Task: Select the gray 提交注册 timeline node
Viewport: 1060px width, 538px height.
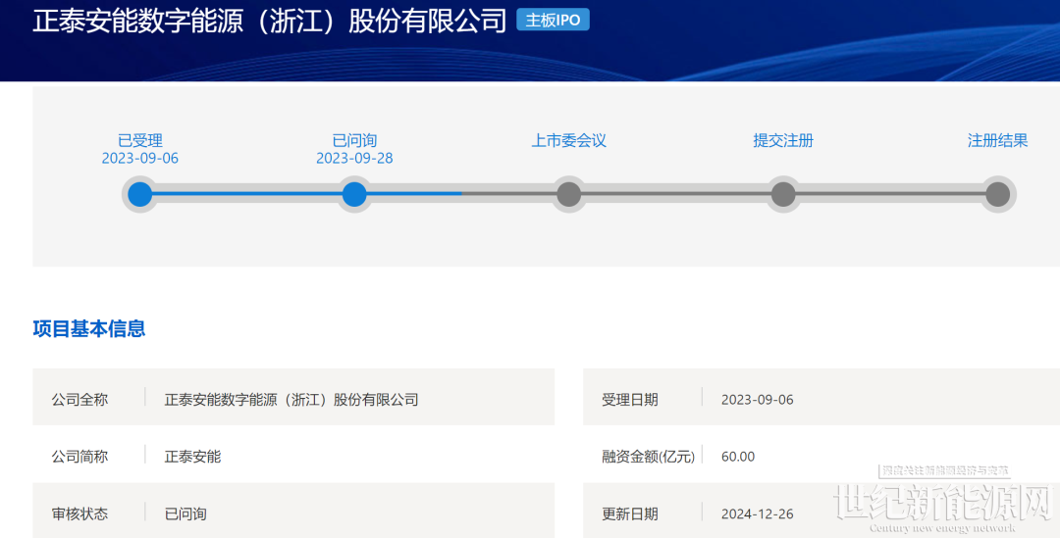Action: coord(782,194)
